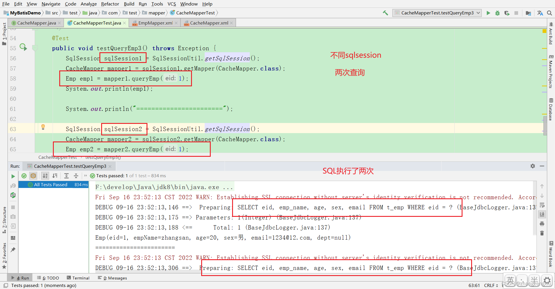Select the All Tests Passed tree row

pos(53,184)
